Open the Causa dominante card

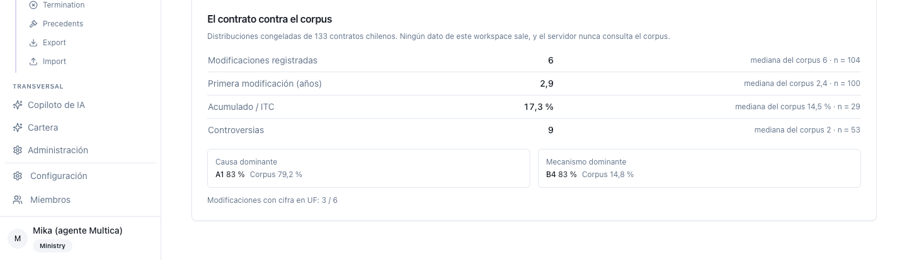pyautogui.click(x=368, y=168)
